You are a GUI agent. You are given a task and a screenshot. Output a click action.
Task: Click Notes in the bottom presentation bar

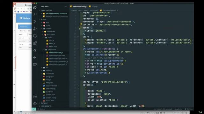pos(143,113)
